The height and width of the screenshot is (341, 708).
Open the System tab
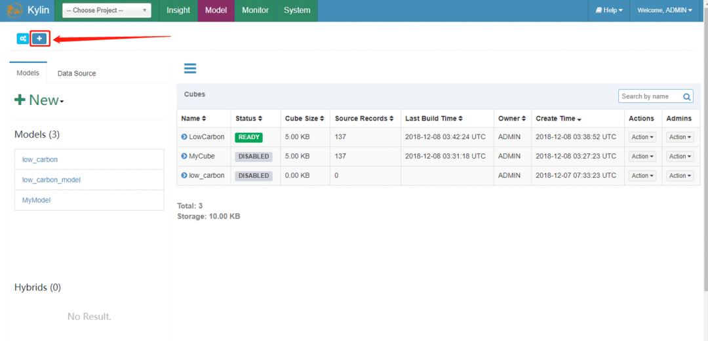click(x=297, y=10)
